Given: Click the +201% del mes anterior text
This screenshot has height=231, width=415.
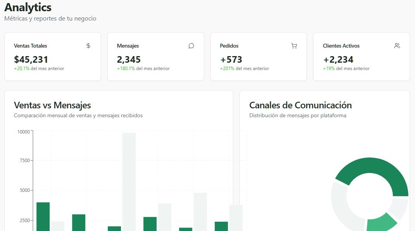Looking at the screenshot, I should click(x=244, y=68).
